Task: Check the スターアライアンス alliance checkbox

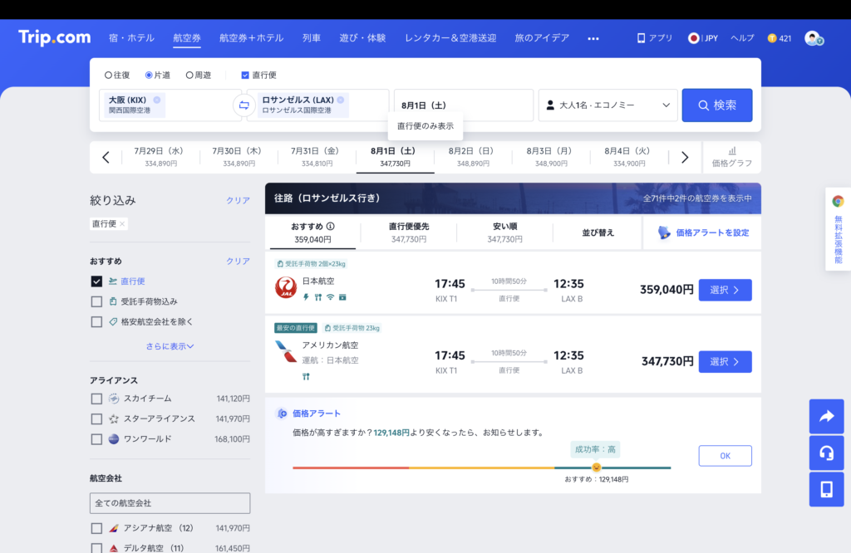Action: coord(97,418)
